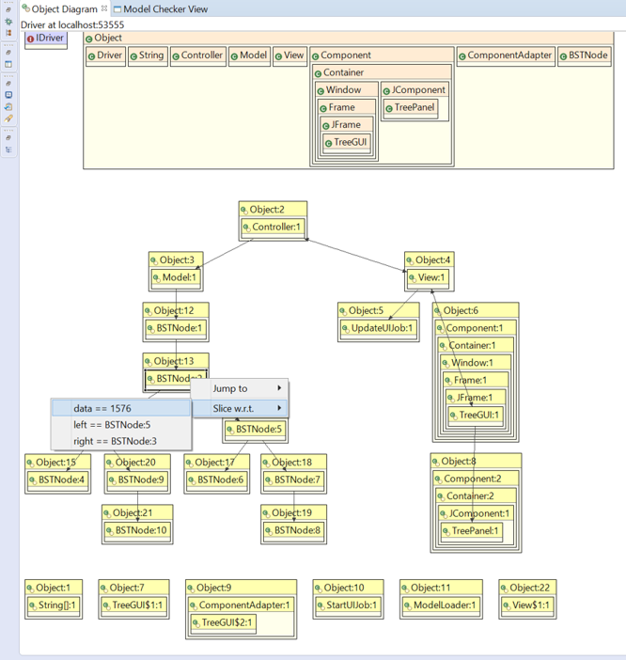The image size is (626, 660).
Task: Pick 'right == BSTNode:3' menu entry
Action: point(115,440)
